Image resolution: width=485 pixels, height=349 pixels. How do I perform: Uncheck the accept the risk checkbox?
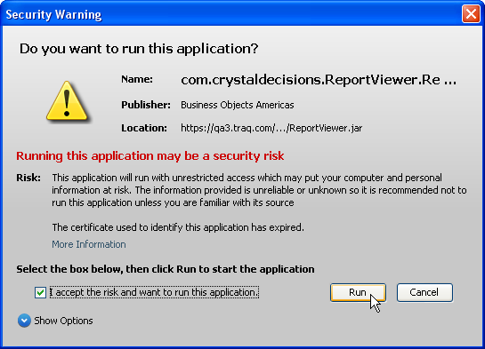tap(41, 292)
